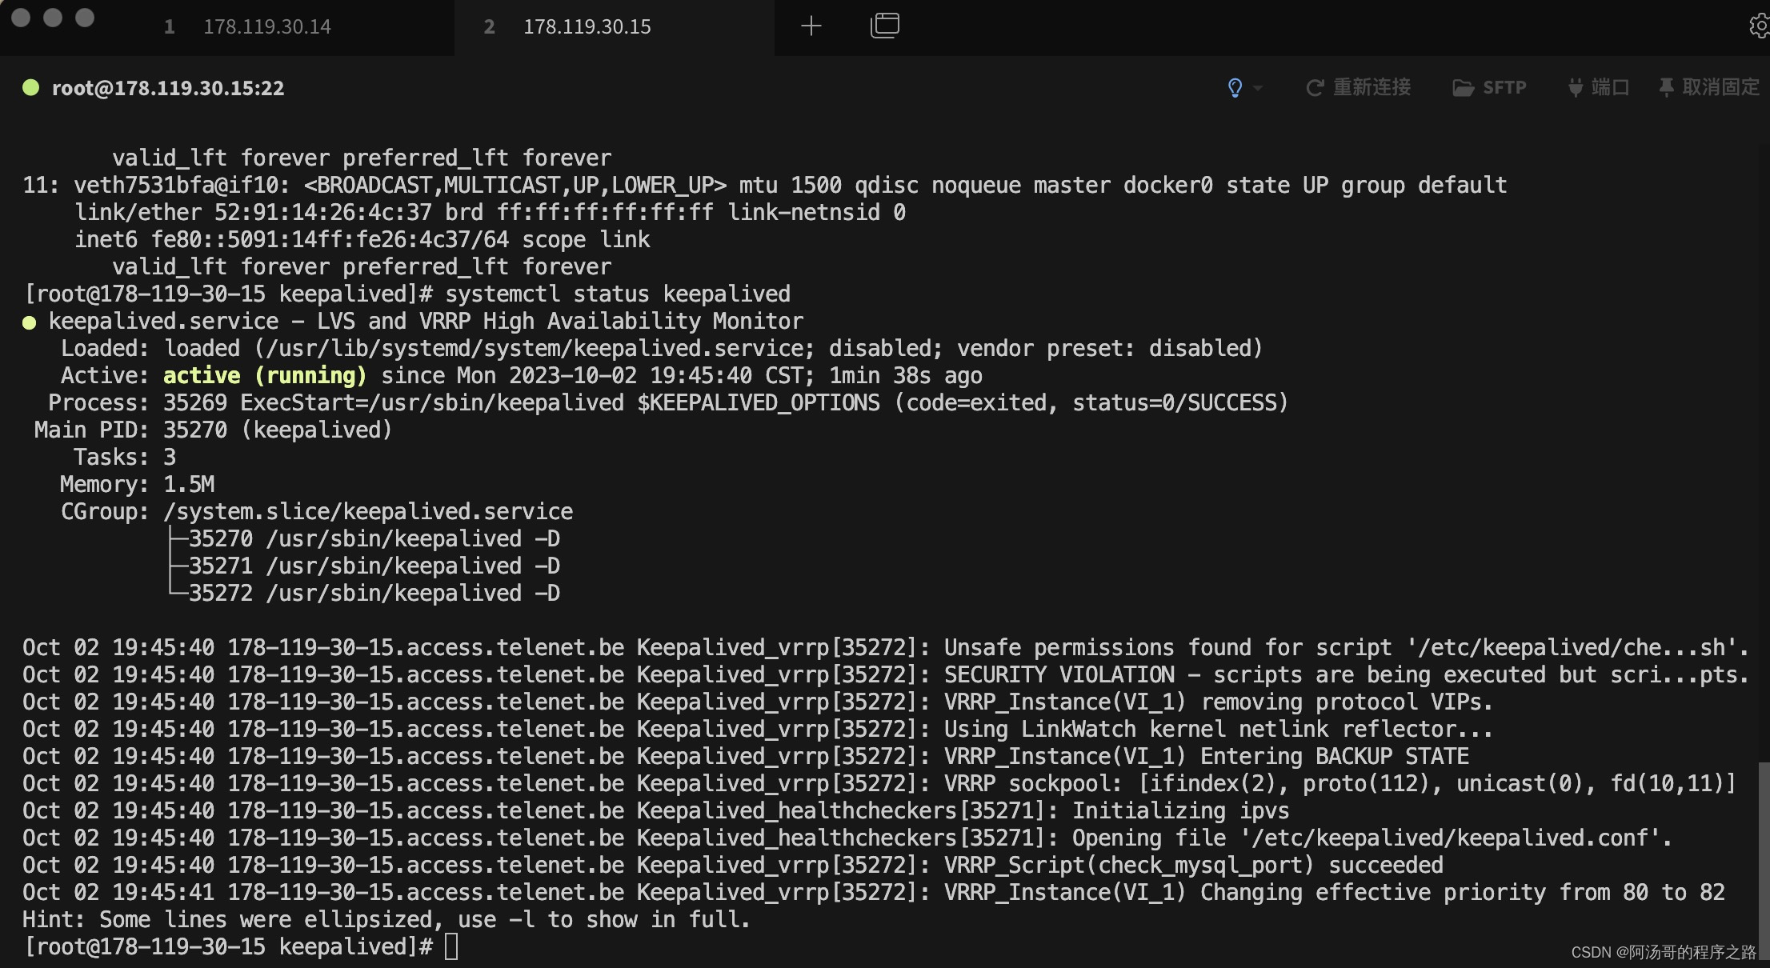Click 'CGroup: /system.slice/keepalived.service' line
This screenshot has width=1770, height=968.
[x=317, y=511]
